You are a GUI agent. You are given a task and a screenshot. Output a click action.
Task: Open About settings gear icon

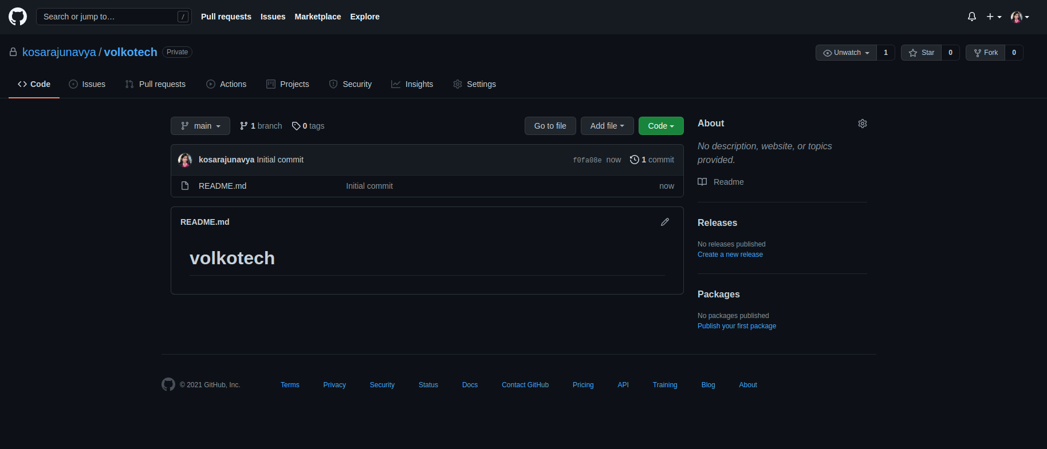point(863,124)
